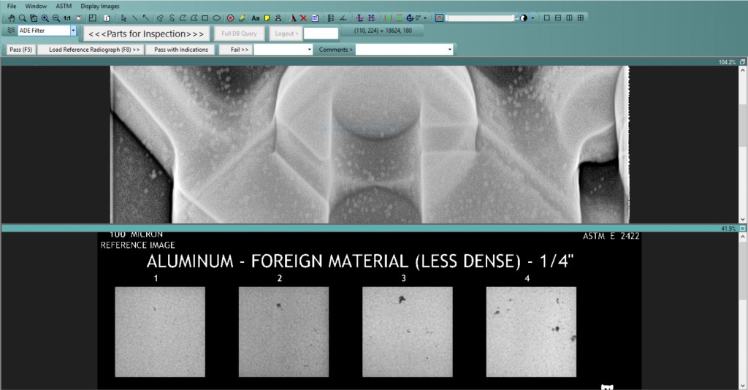This screenshot has width=748, height=390.
Task: Select the arrow pointer tool
Action: (123, 18)
